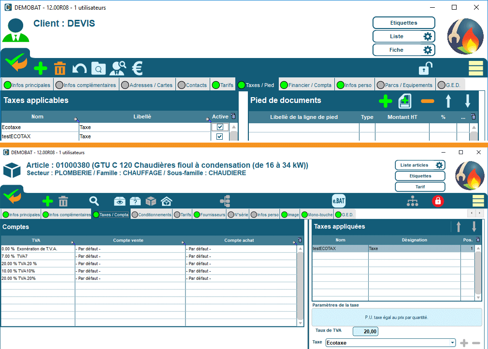
Task: Click the euro currency icon
Action: click(x=137, y=68)
